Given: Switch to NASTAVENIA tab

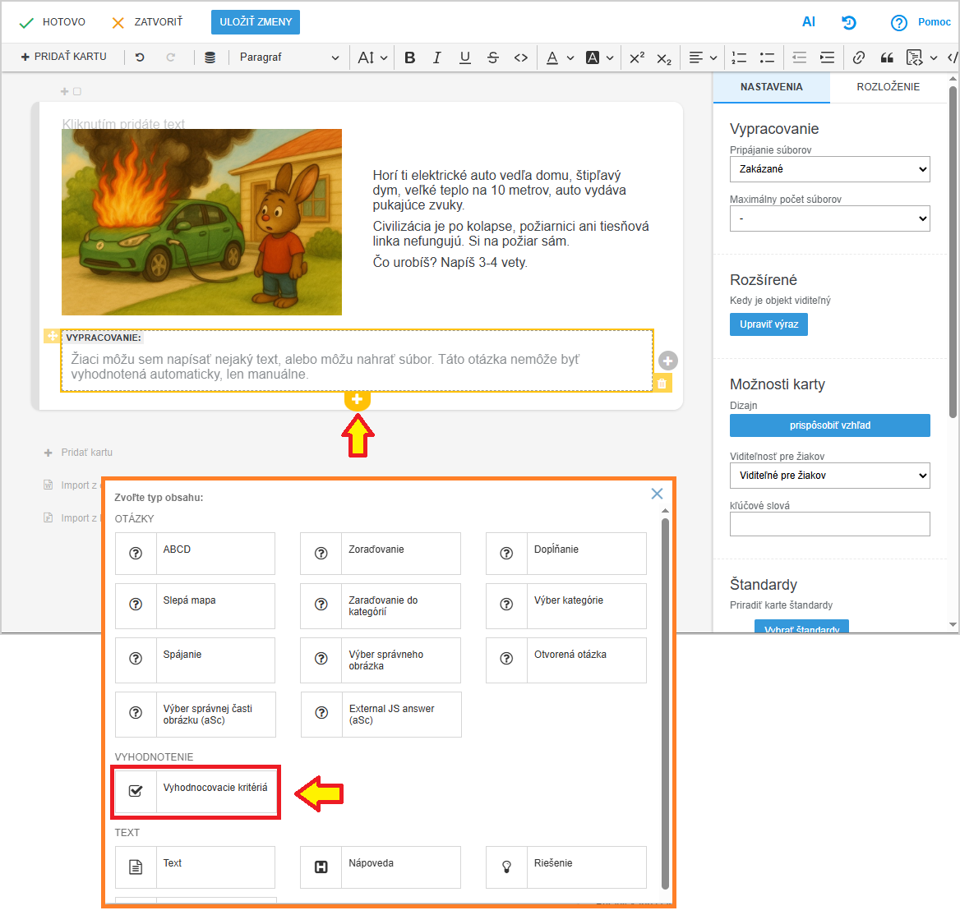Looking at the screenshot, I should [772, 87].
